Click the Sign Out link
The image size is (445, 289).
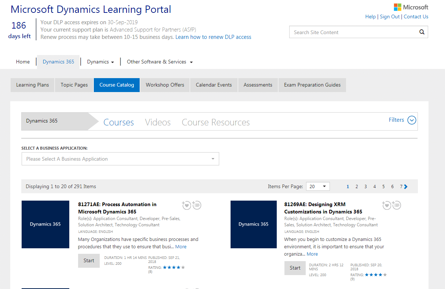coord(390,17)
